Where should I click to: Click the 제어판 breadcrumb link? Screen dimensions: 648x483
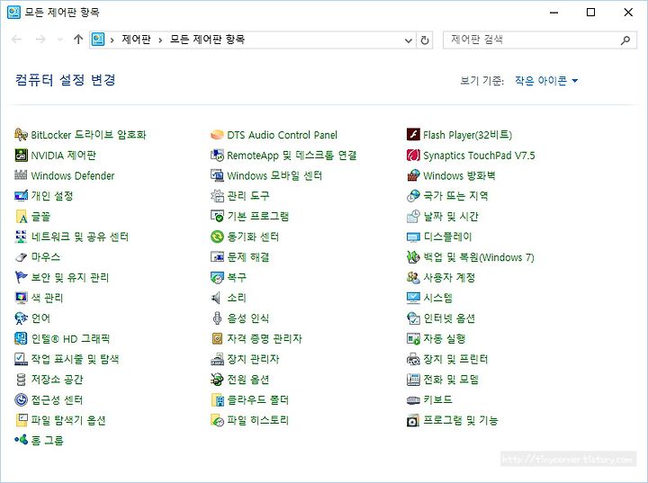(x=137, y=40)
